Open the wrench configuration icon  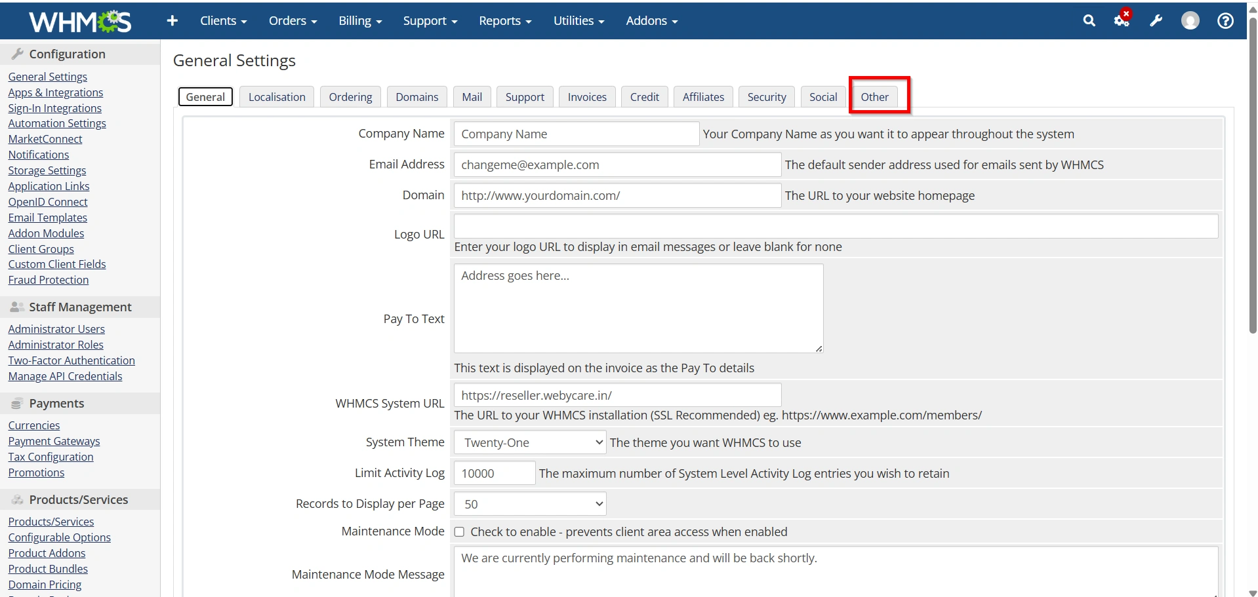(x=1156, y=21)
